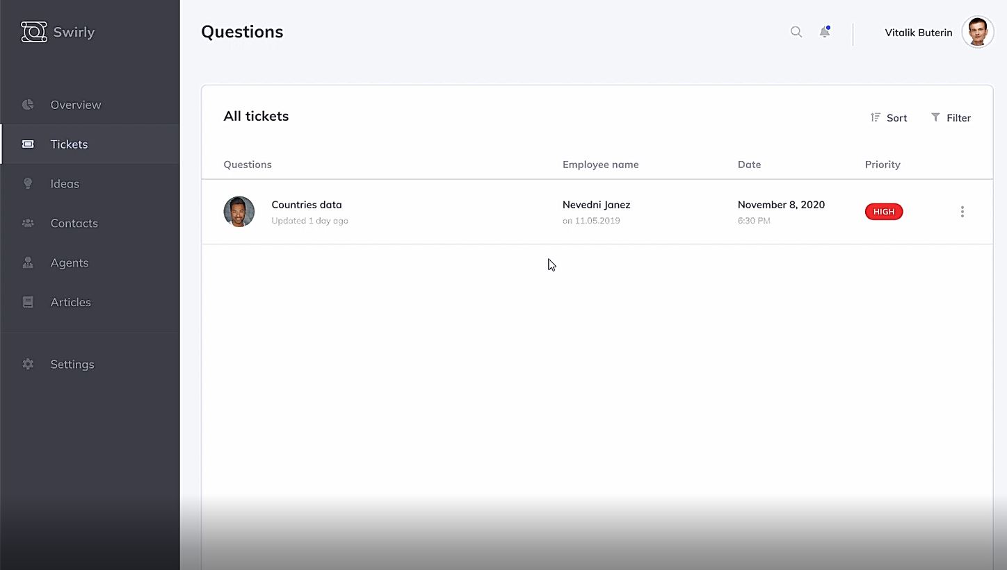Click the Contacts people icon
This screenshot has width=1007, height=570.
28,224
